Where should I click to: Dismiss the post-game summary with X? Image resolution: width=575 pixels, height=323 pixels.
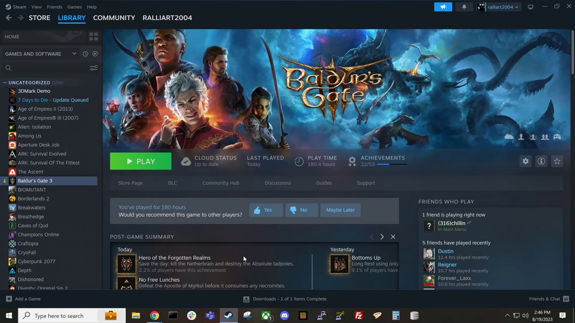(393, 237)
